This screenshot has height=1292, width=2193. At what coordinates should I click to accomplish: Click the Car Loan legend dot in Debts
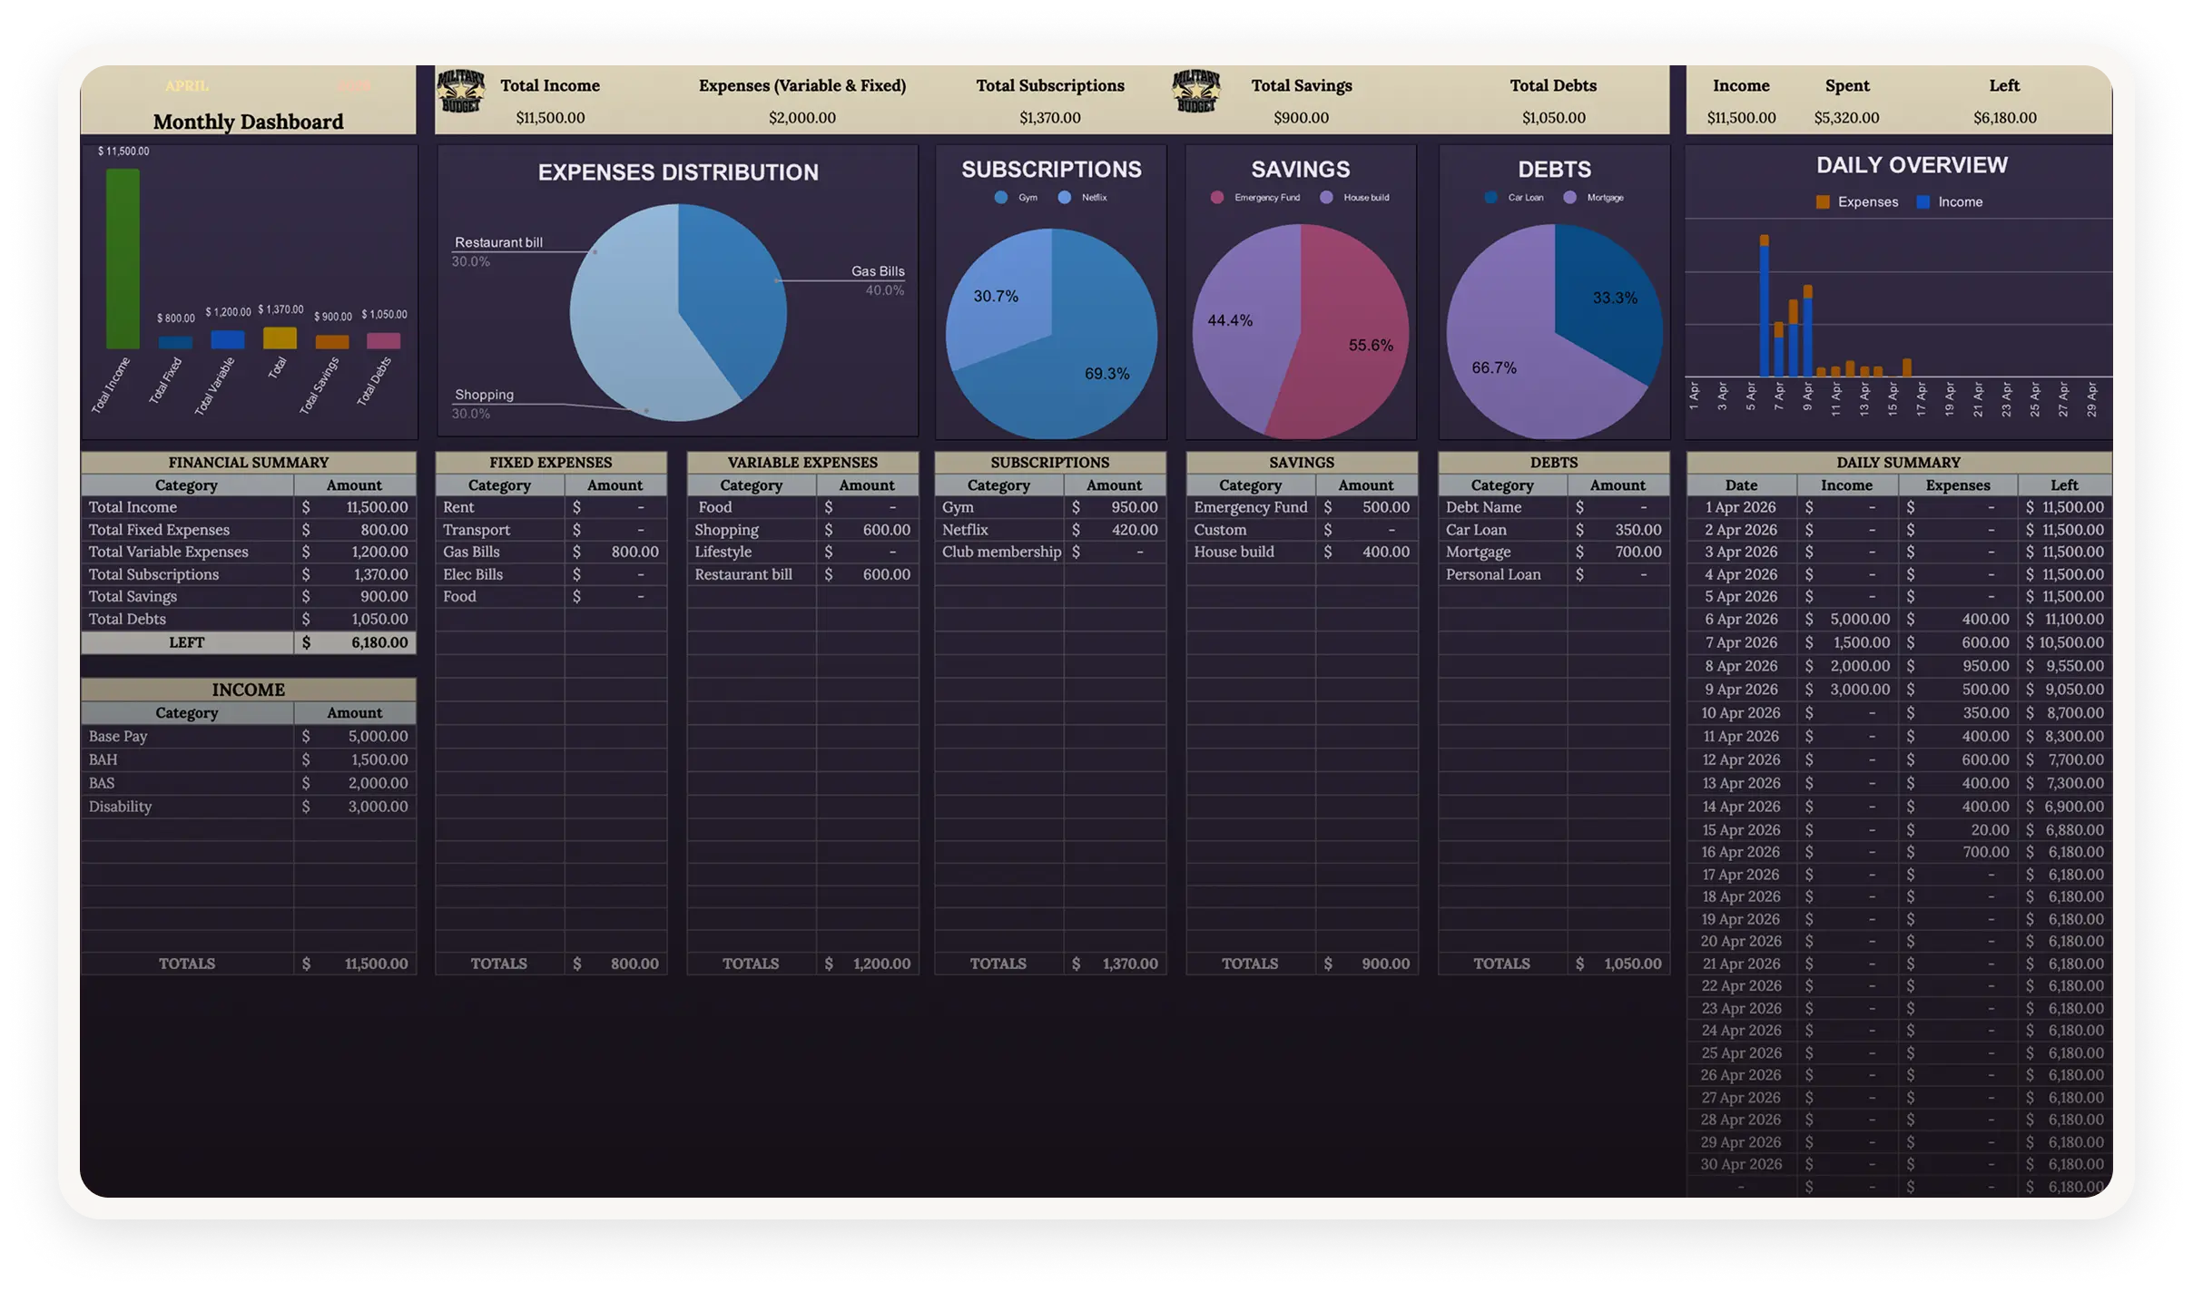(x=1491, y=197)
